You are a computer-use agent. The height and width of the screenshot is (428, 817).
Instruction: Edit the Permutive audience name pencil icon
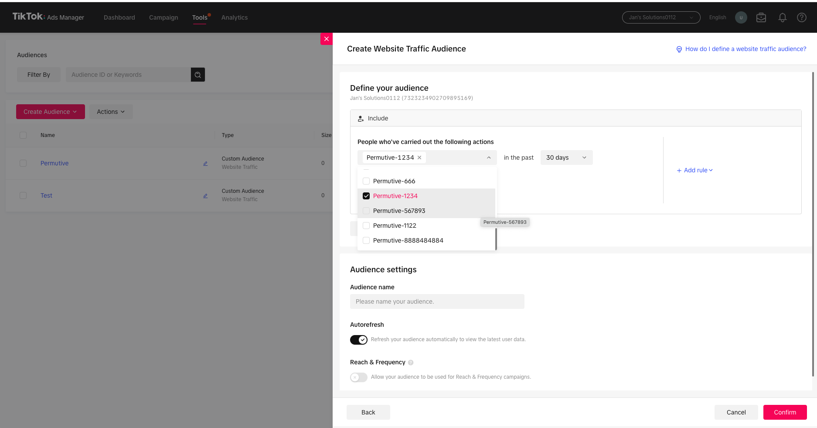click(x=205, y=164)
